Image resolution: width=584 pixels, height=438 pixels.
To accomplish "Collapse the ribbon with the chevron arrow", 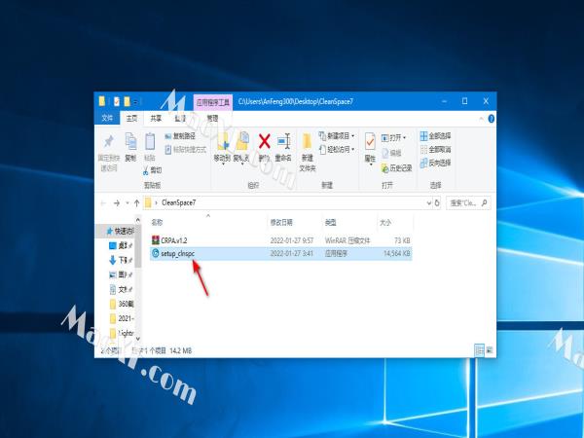I will pos(481,119).
